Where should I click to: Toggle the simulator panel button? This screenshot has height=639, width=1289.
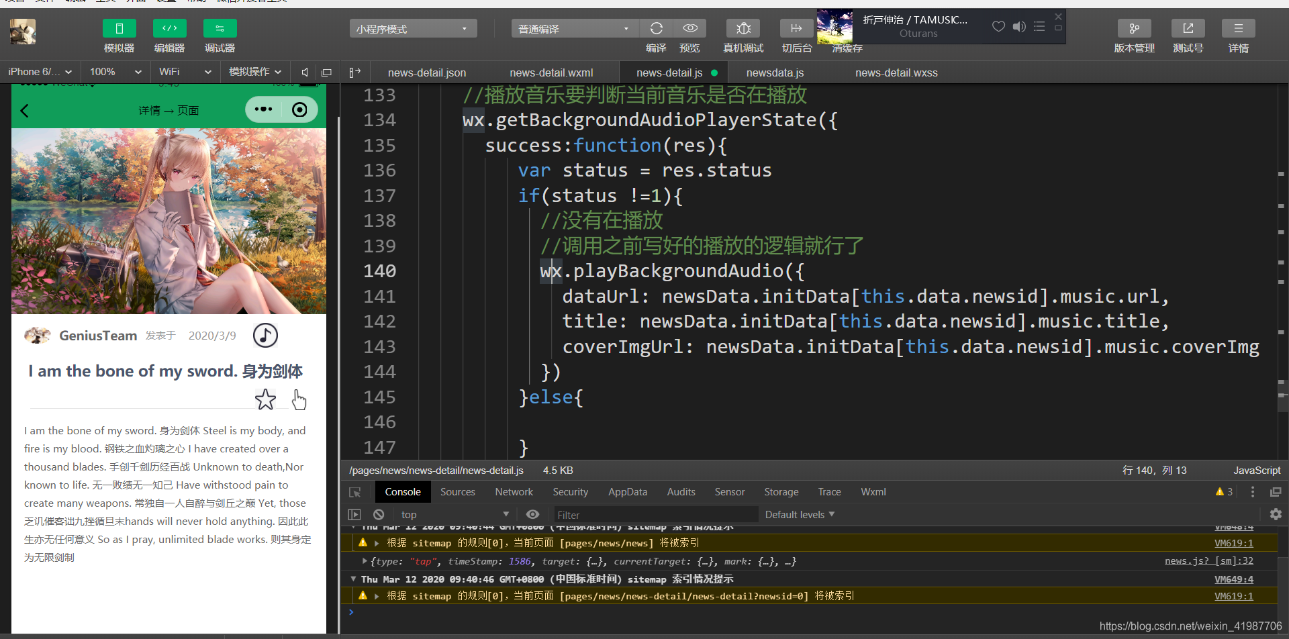pyautogui.click(x=119, y=28)
